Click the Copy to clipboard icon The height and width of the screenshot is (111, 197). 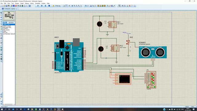coord(93,6)
